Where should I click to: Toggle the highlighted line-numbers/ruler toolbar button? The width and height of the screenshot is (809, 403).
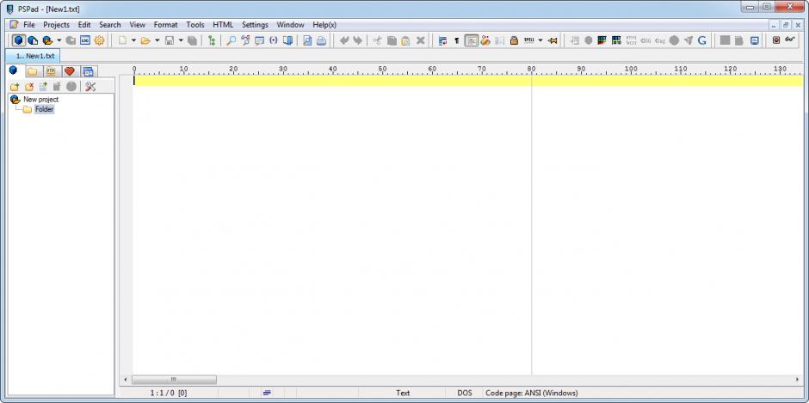472,40
